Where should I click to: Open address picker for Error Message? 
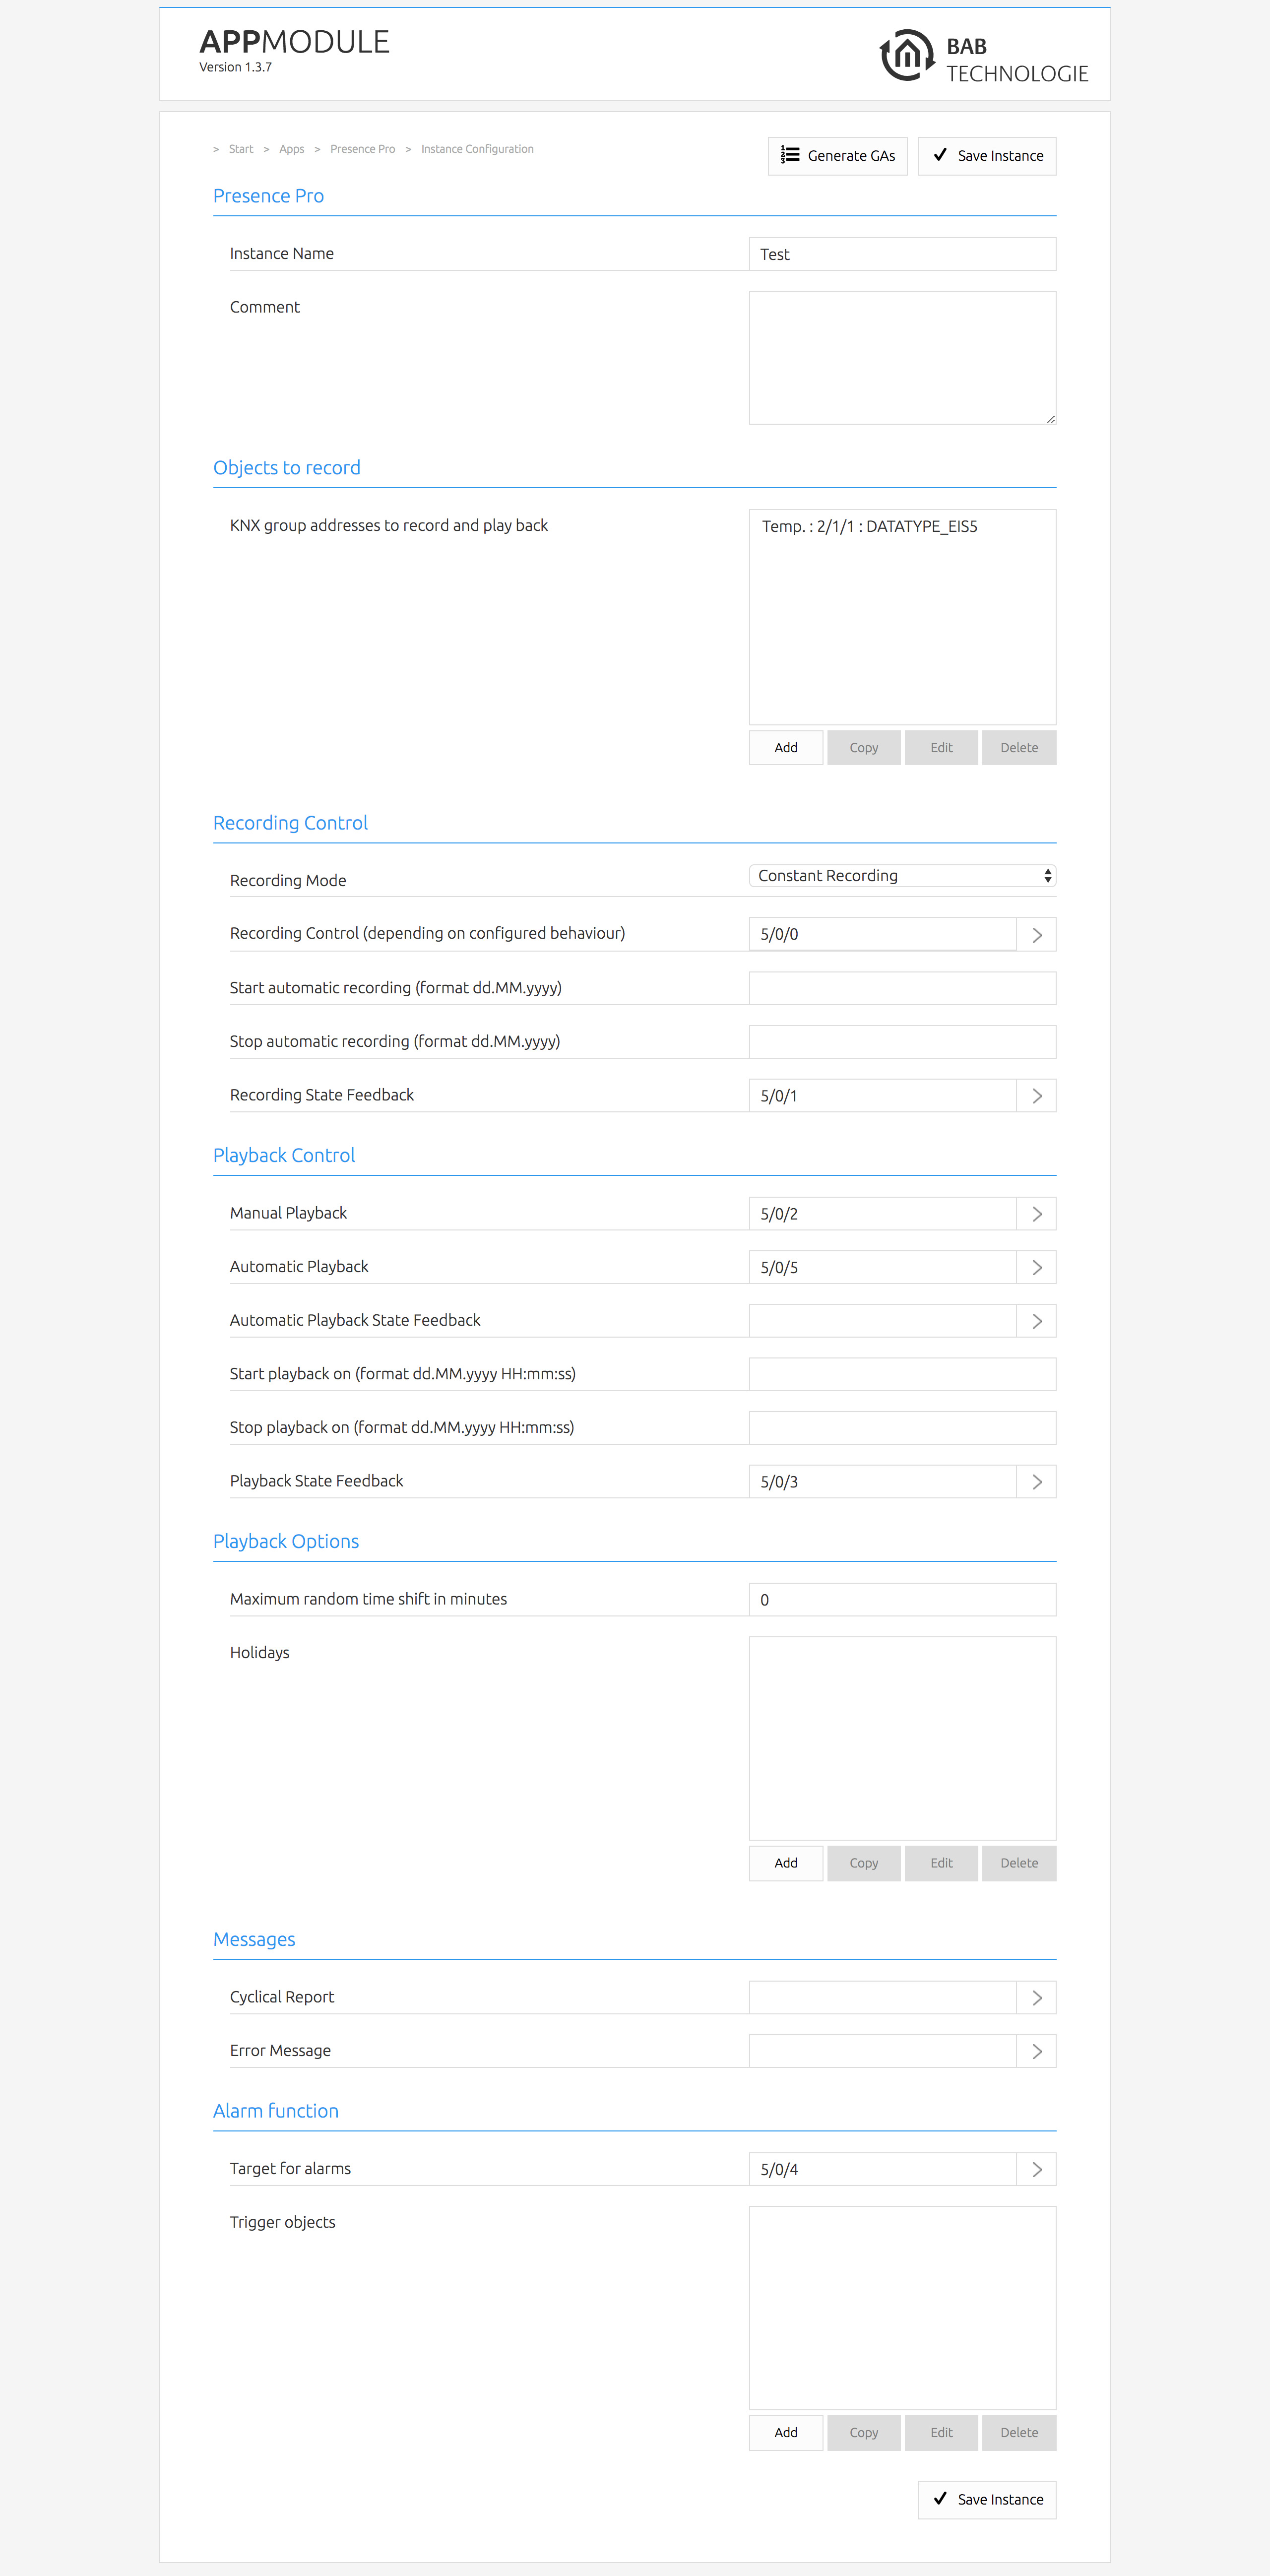[1036, 2051]
